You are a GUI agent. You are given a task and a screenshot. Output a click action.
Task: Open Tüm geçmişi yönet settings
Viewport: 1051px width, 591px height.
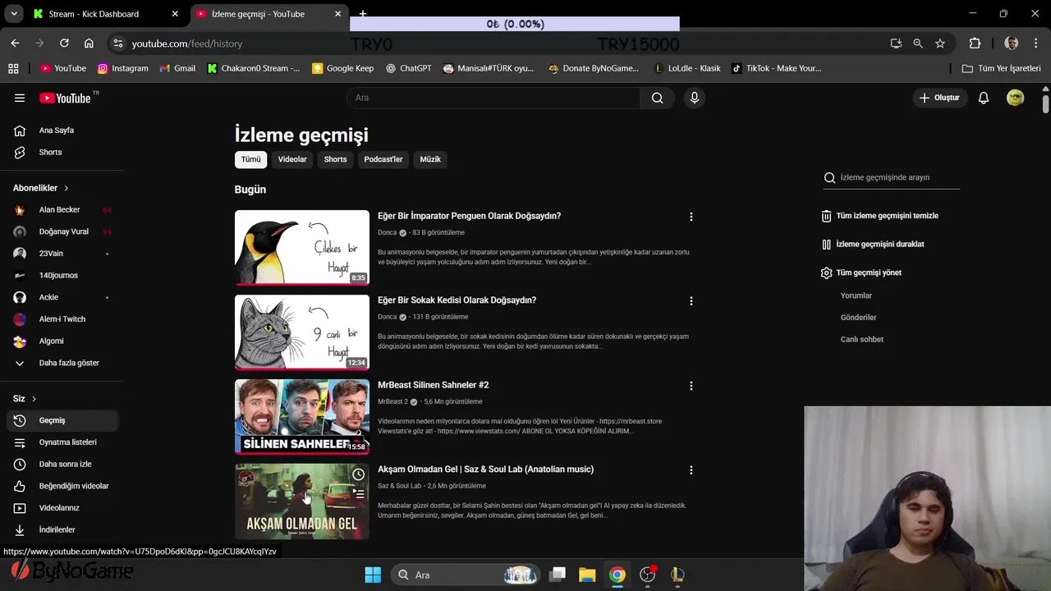[x=861, y=273]
